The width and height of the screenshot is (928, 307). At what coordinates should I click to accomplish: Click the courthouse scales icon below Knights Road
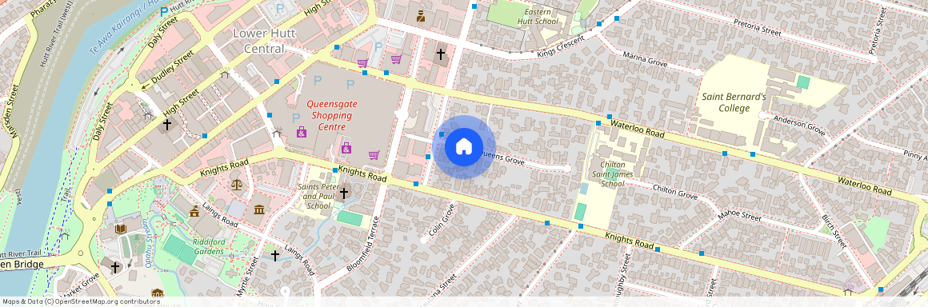tap(238, 185)
